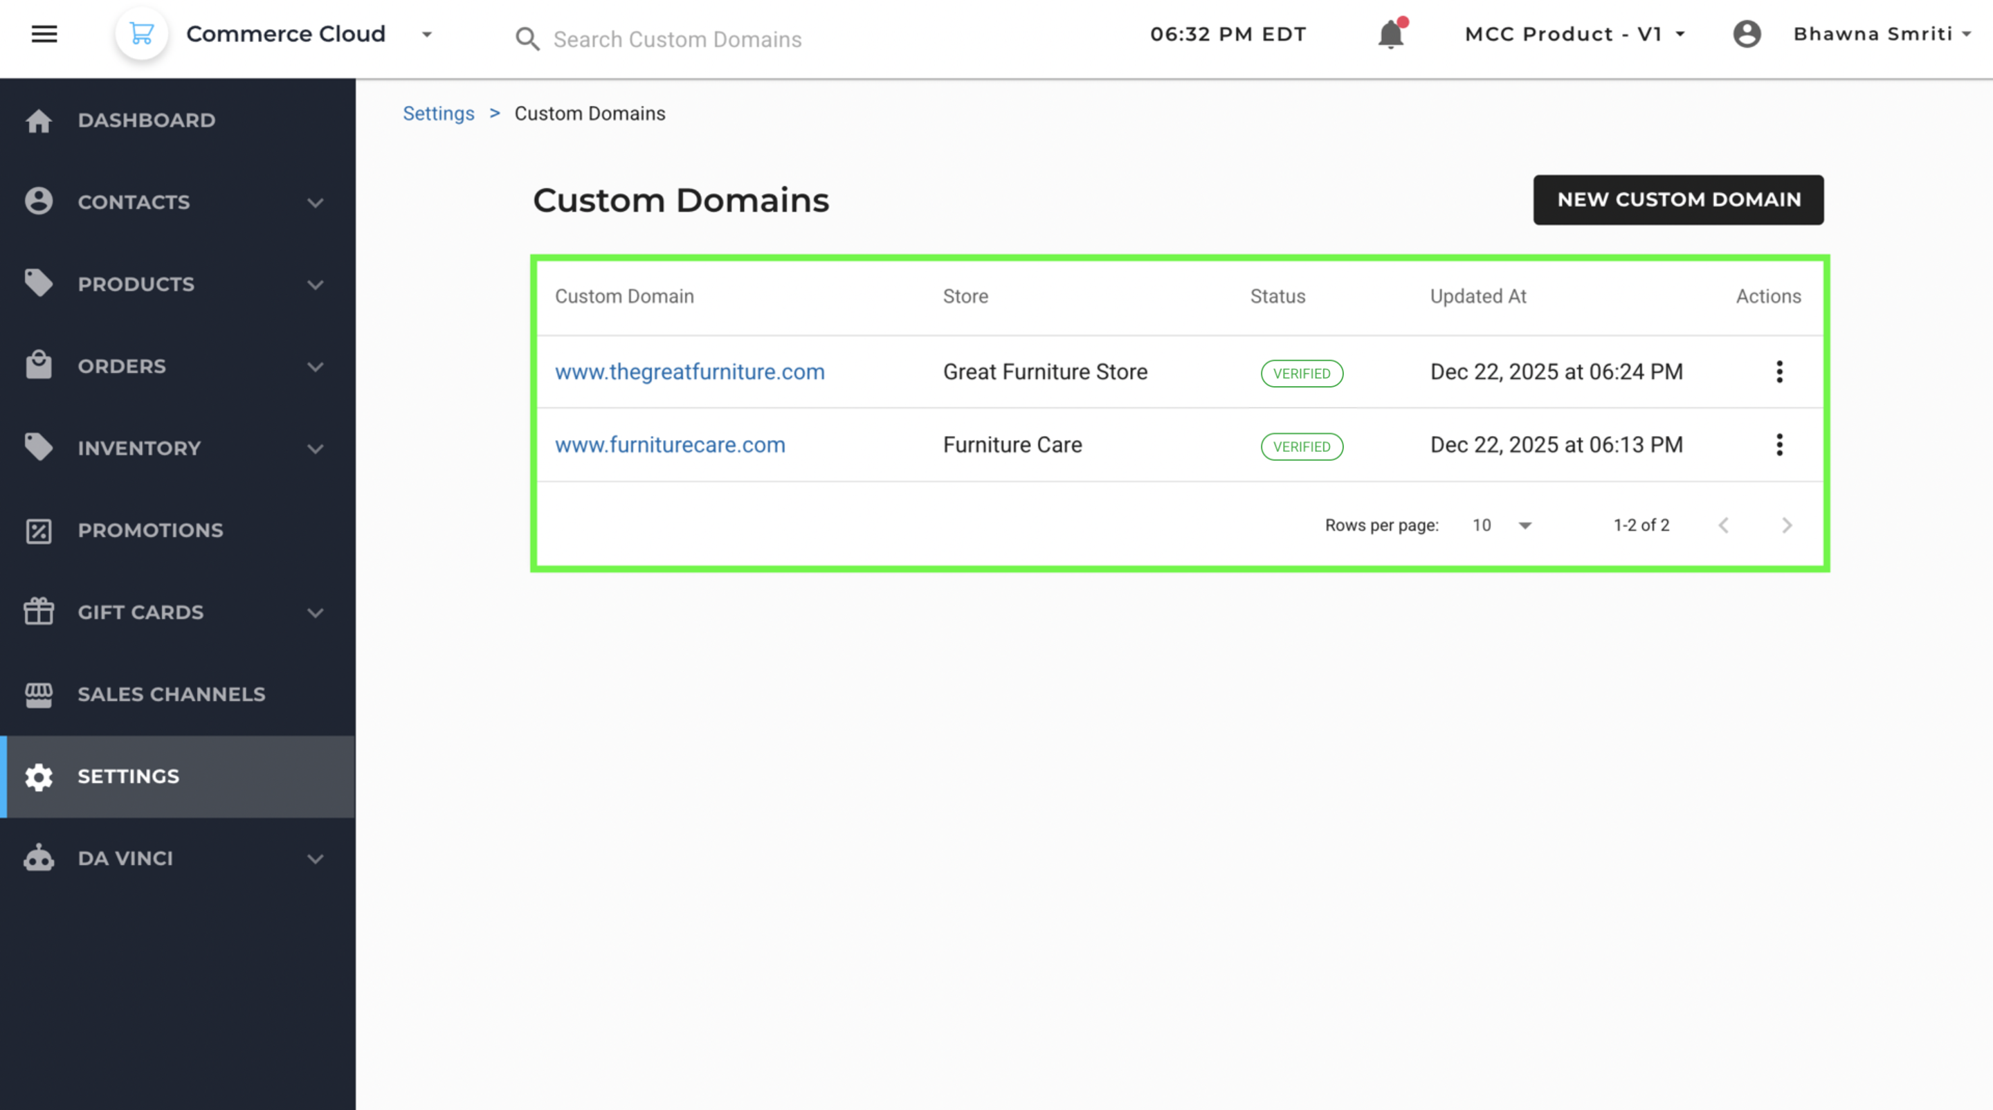This screenshot has height=1110, width=1993.
Task: Expand the Contacts sidebar section
Action: coord(315,203)
